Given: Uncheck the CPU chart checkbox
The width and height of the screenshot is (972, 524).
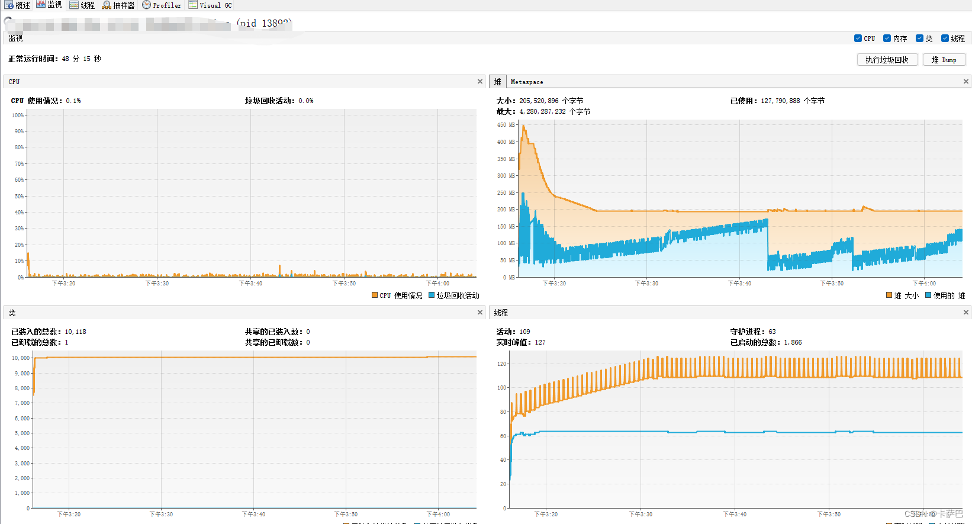Looking at the screenshot, I should click(858, 38).
